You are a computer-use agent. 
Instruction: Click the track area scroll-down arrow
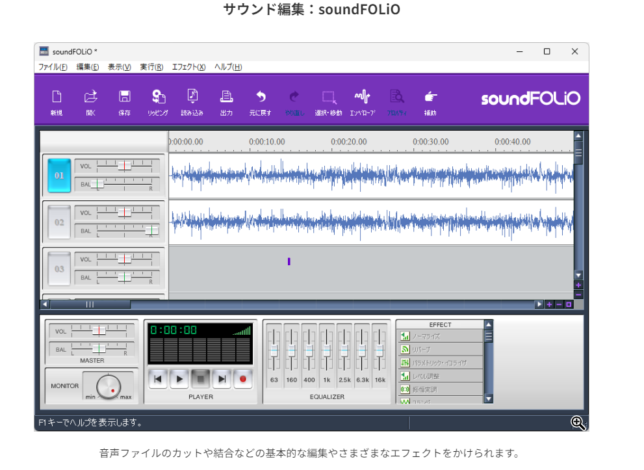click(x=578, y=275)
